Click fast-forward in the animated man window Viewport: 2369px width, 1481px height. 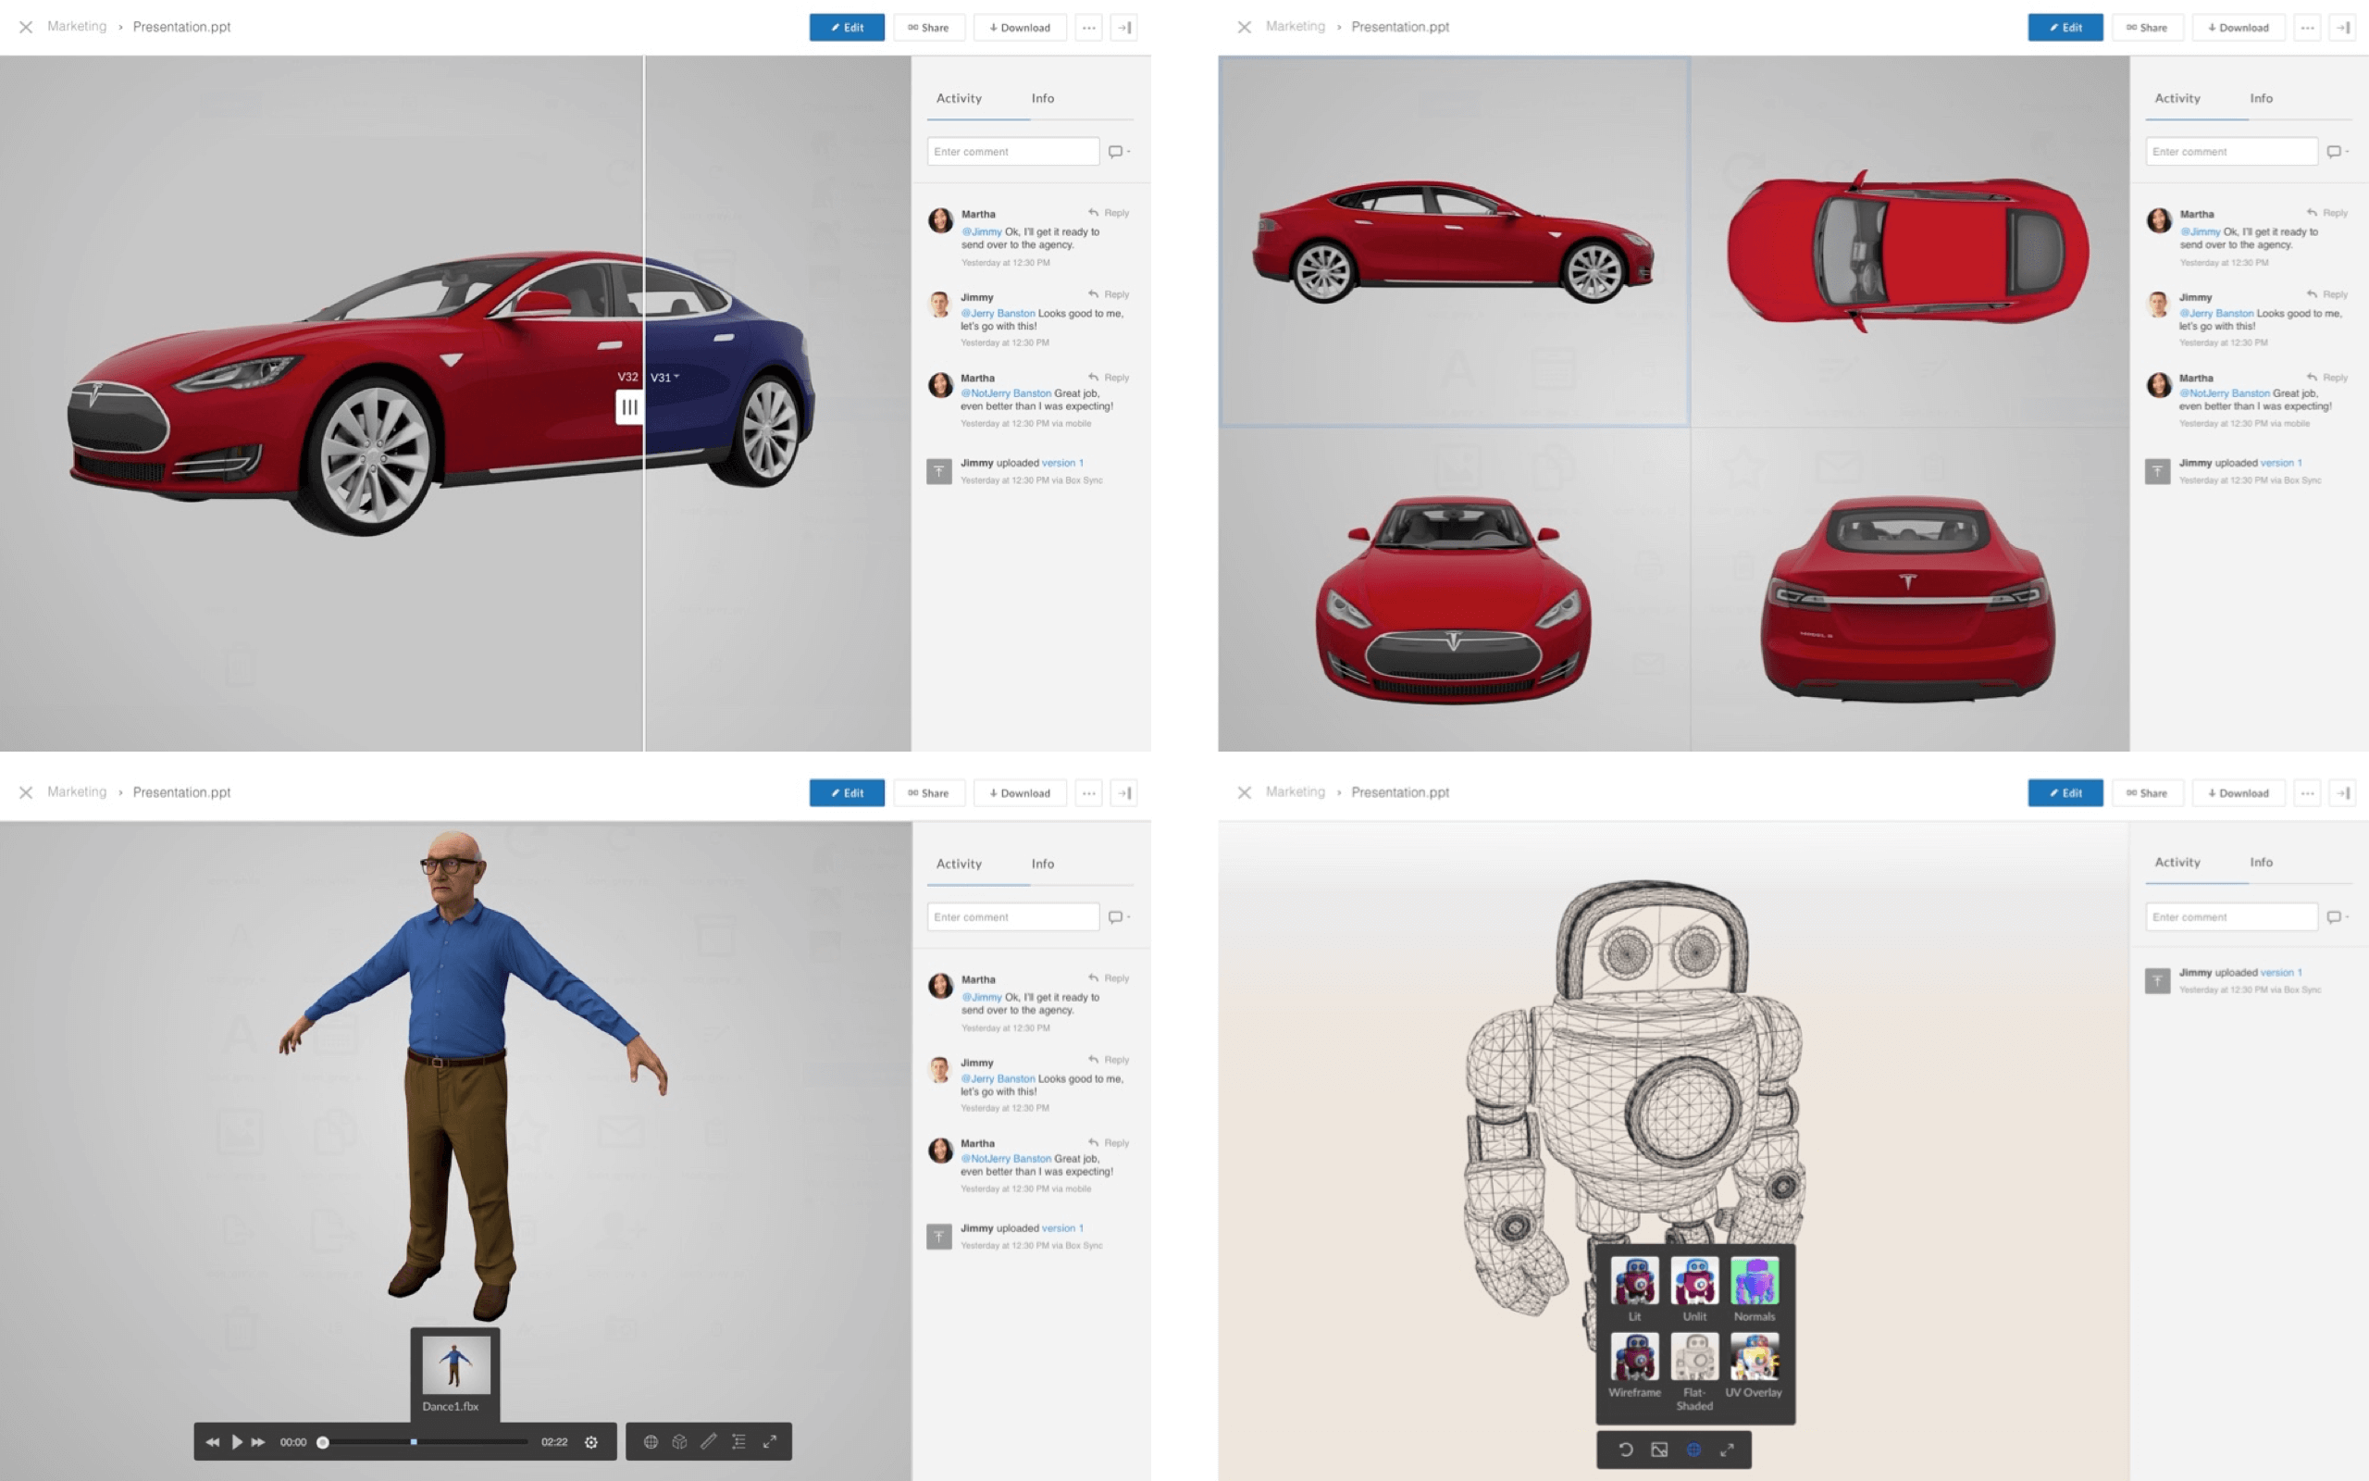tap(258, 1442)
